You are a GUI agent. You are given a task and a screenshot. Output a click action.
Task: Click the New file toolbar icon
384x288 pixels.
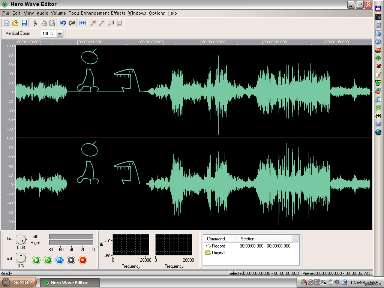pos(7,23)
